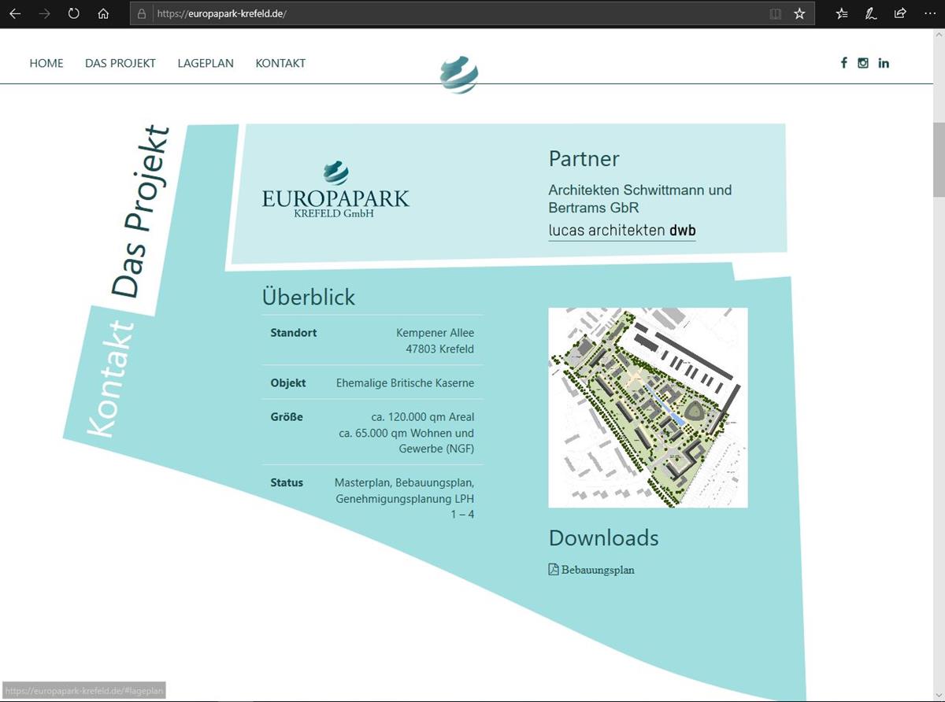Open the DAS PROJEKT menu item
This screenshot has height=702, width=945.
120,63
